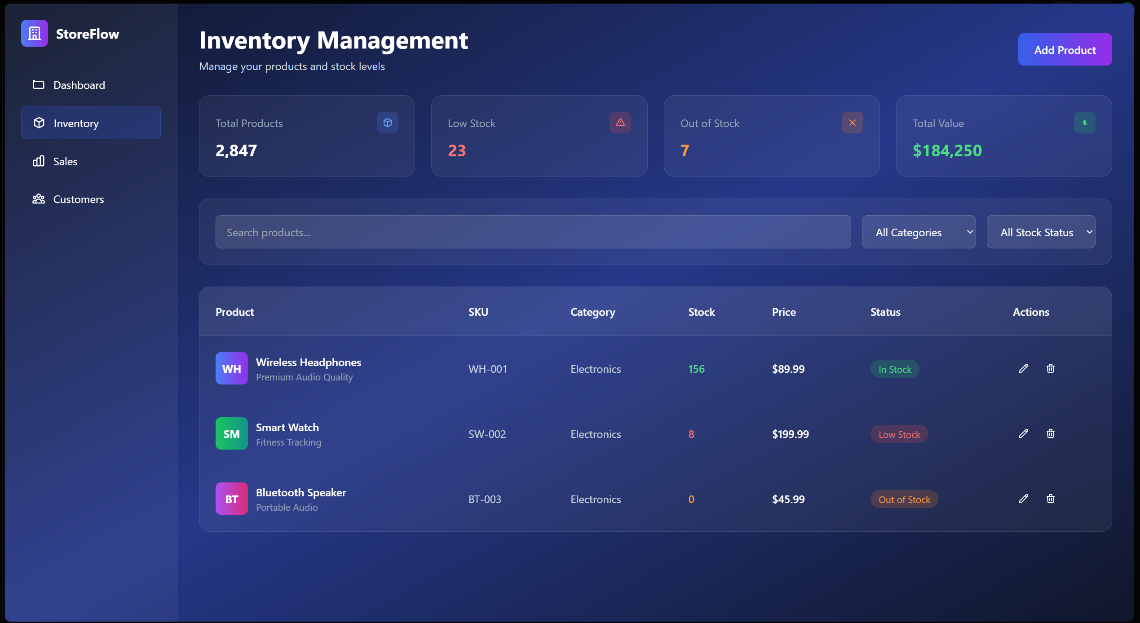Click the Out of Stock status badge
Image resolution: width=1140 pixels, height=623 pixels.
click(904, 499)
